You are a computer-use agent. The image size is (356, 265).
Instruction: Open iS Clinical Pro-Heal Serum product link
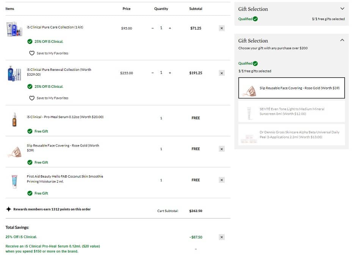65,117
